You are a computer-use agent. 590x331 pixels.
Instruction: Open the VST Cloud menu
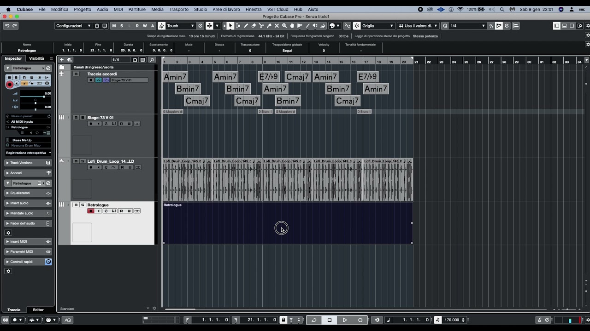[277, 9]
